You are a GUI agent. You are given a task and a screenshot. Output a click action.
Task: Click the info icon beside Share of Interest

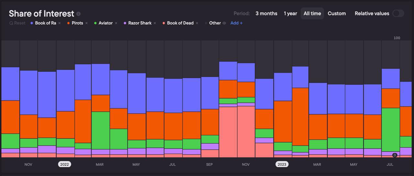(78, 14)
